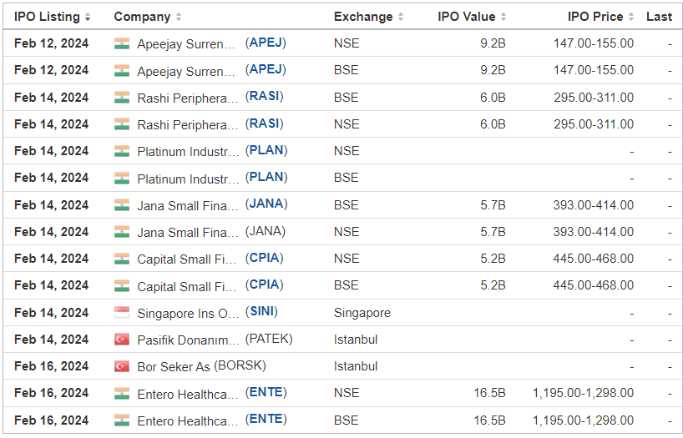Click the IPO Value column header

pos(467,17)
